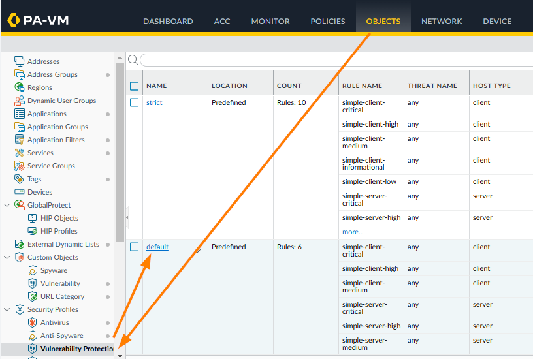Check the select-all header checkbox

(135, 86)
